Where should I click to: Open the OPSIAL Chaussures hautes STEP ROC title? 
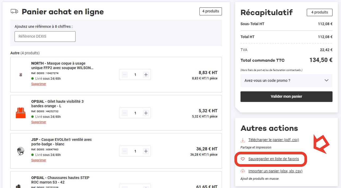pyautogui.click(x=60, y=180)
